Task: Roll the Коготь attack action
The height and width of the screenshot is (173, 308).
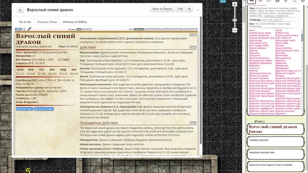Action: pyautogui.click(x=85, y=68)
